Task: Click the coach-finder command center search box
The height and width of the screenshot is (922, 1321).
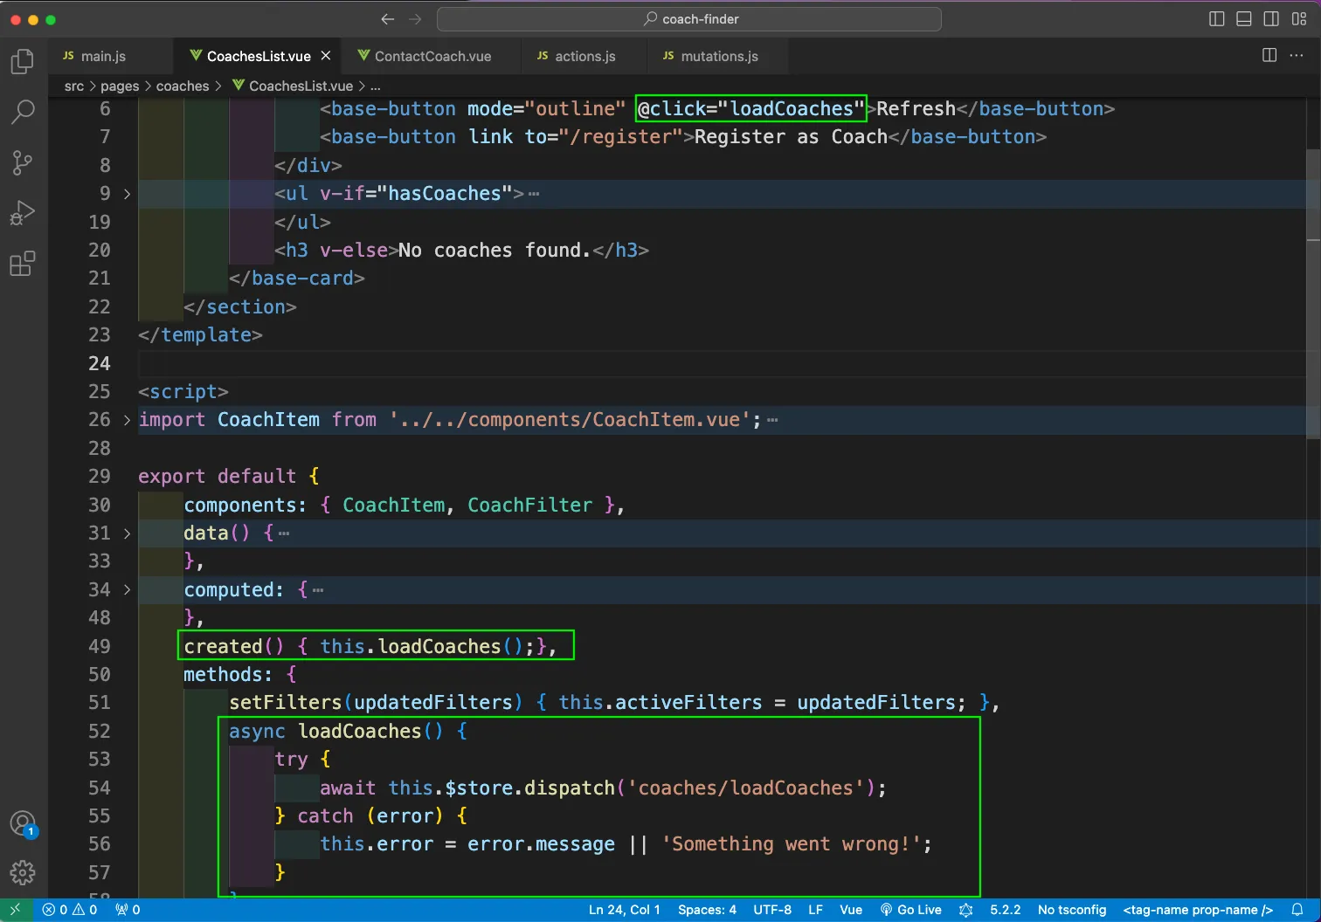Action: coord(689,19)
